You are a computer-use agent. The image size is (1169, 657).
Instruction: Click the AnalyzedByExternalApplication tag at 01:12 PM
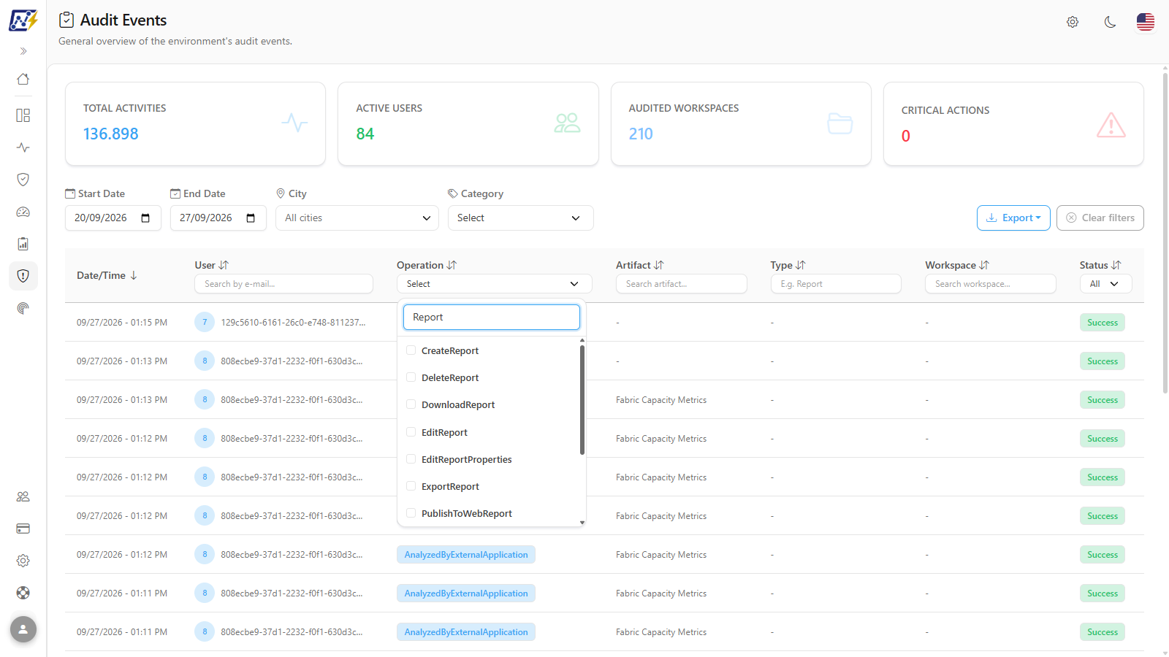click(466, 555)
